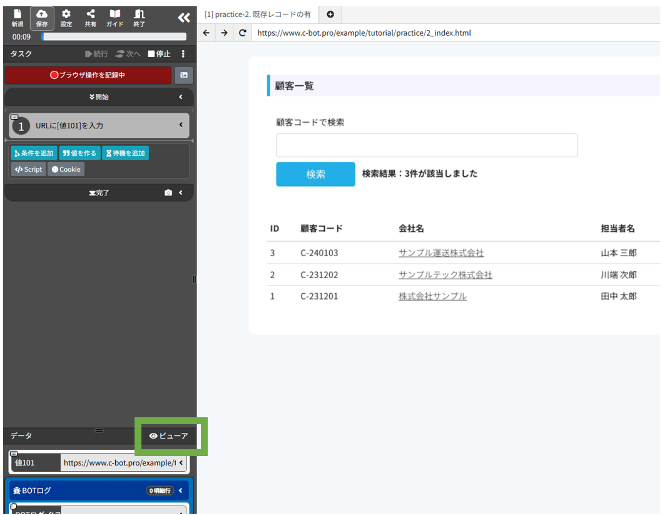Viewport: 662px width, 515px height.
Task: Reload the page
Action: (x=242, y=33)
